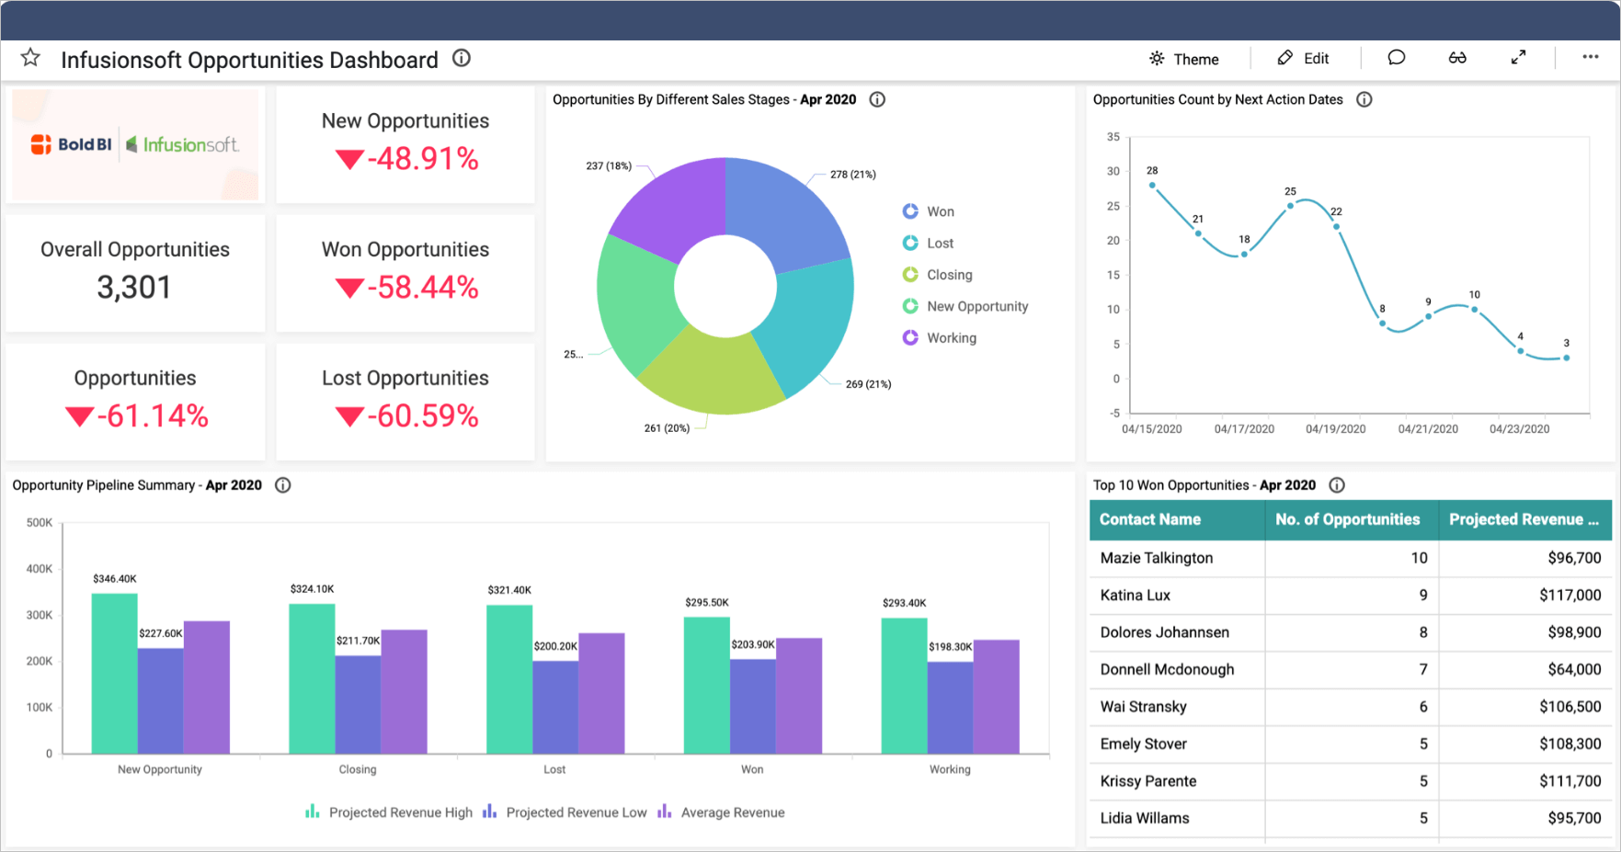Sort by Projected Revenue column header

(x=1525, y=519)
